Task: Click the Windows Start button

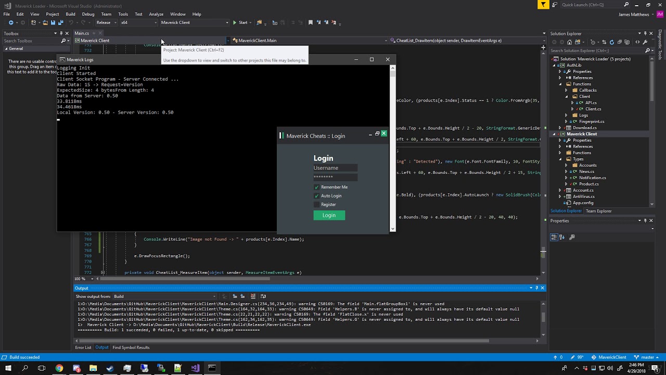Action: [x=8, y=368]
